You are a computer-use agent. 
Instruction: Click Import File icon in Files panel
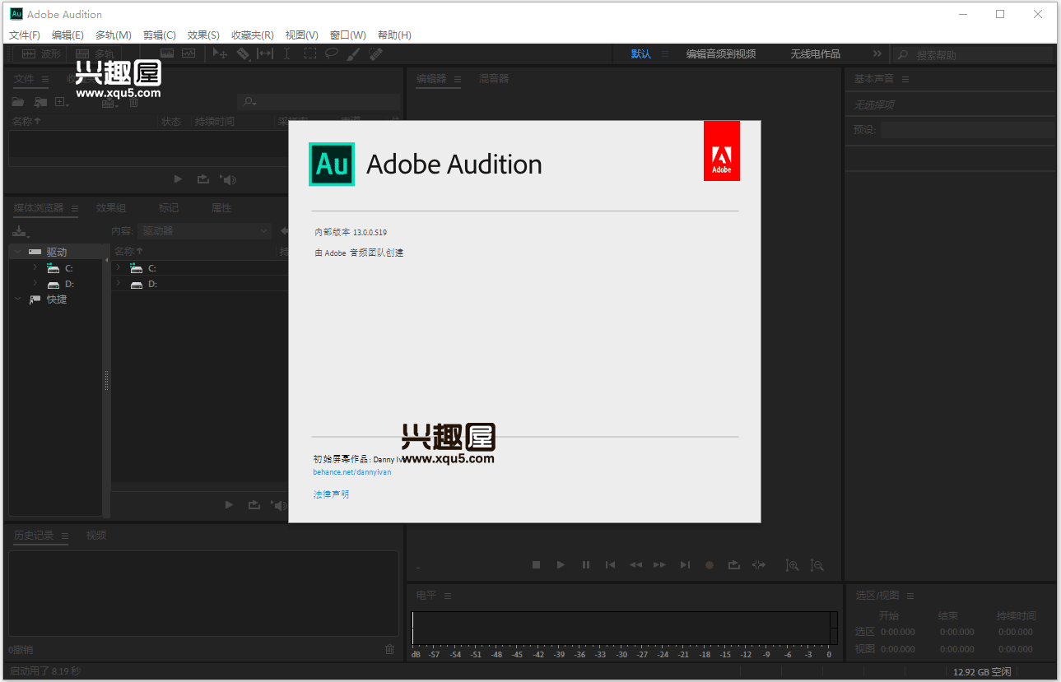point(40,102)
